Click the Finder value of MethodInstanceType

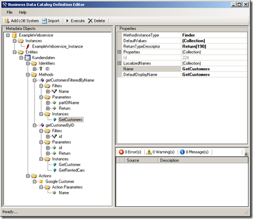click(x=188, y=35)
